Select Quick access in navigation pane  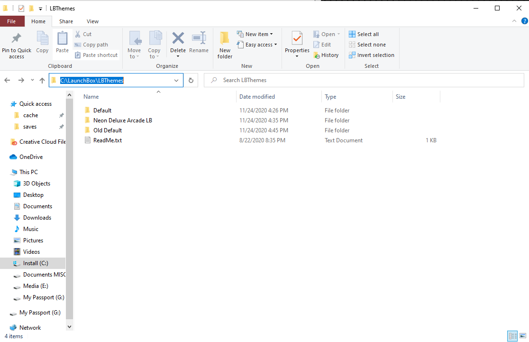coord(36,104)
